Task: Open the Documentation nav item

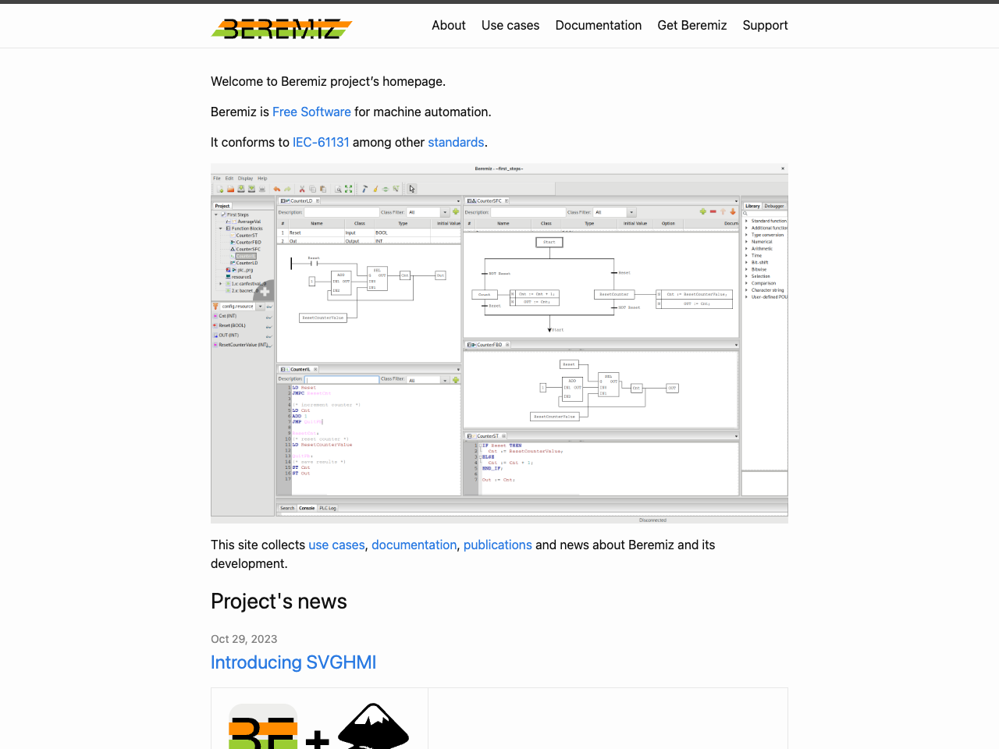Action: point(599,25)
